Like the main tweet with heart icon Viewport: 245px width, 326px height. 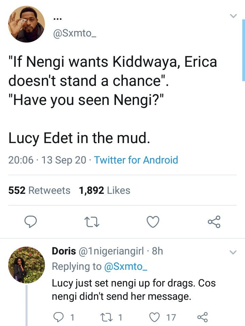pos(153,222)
